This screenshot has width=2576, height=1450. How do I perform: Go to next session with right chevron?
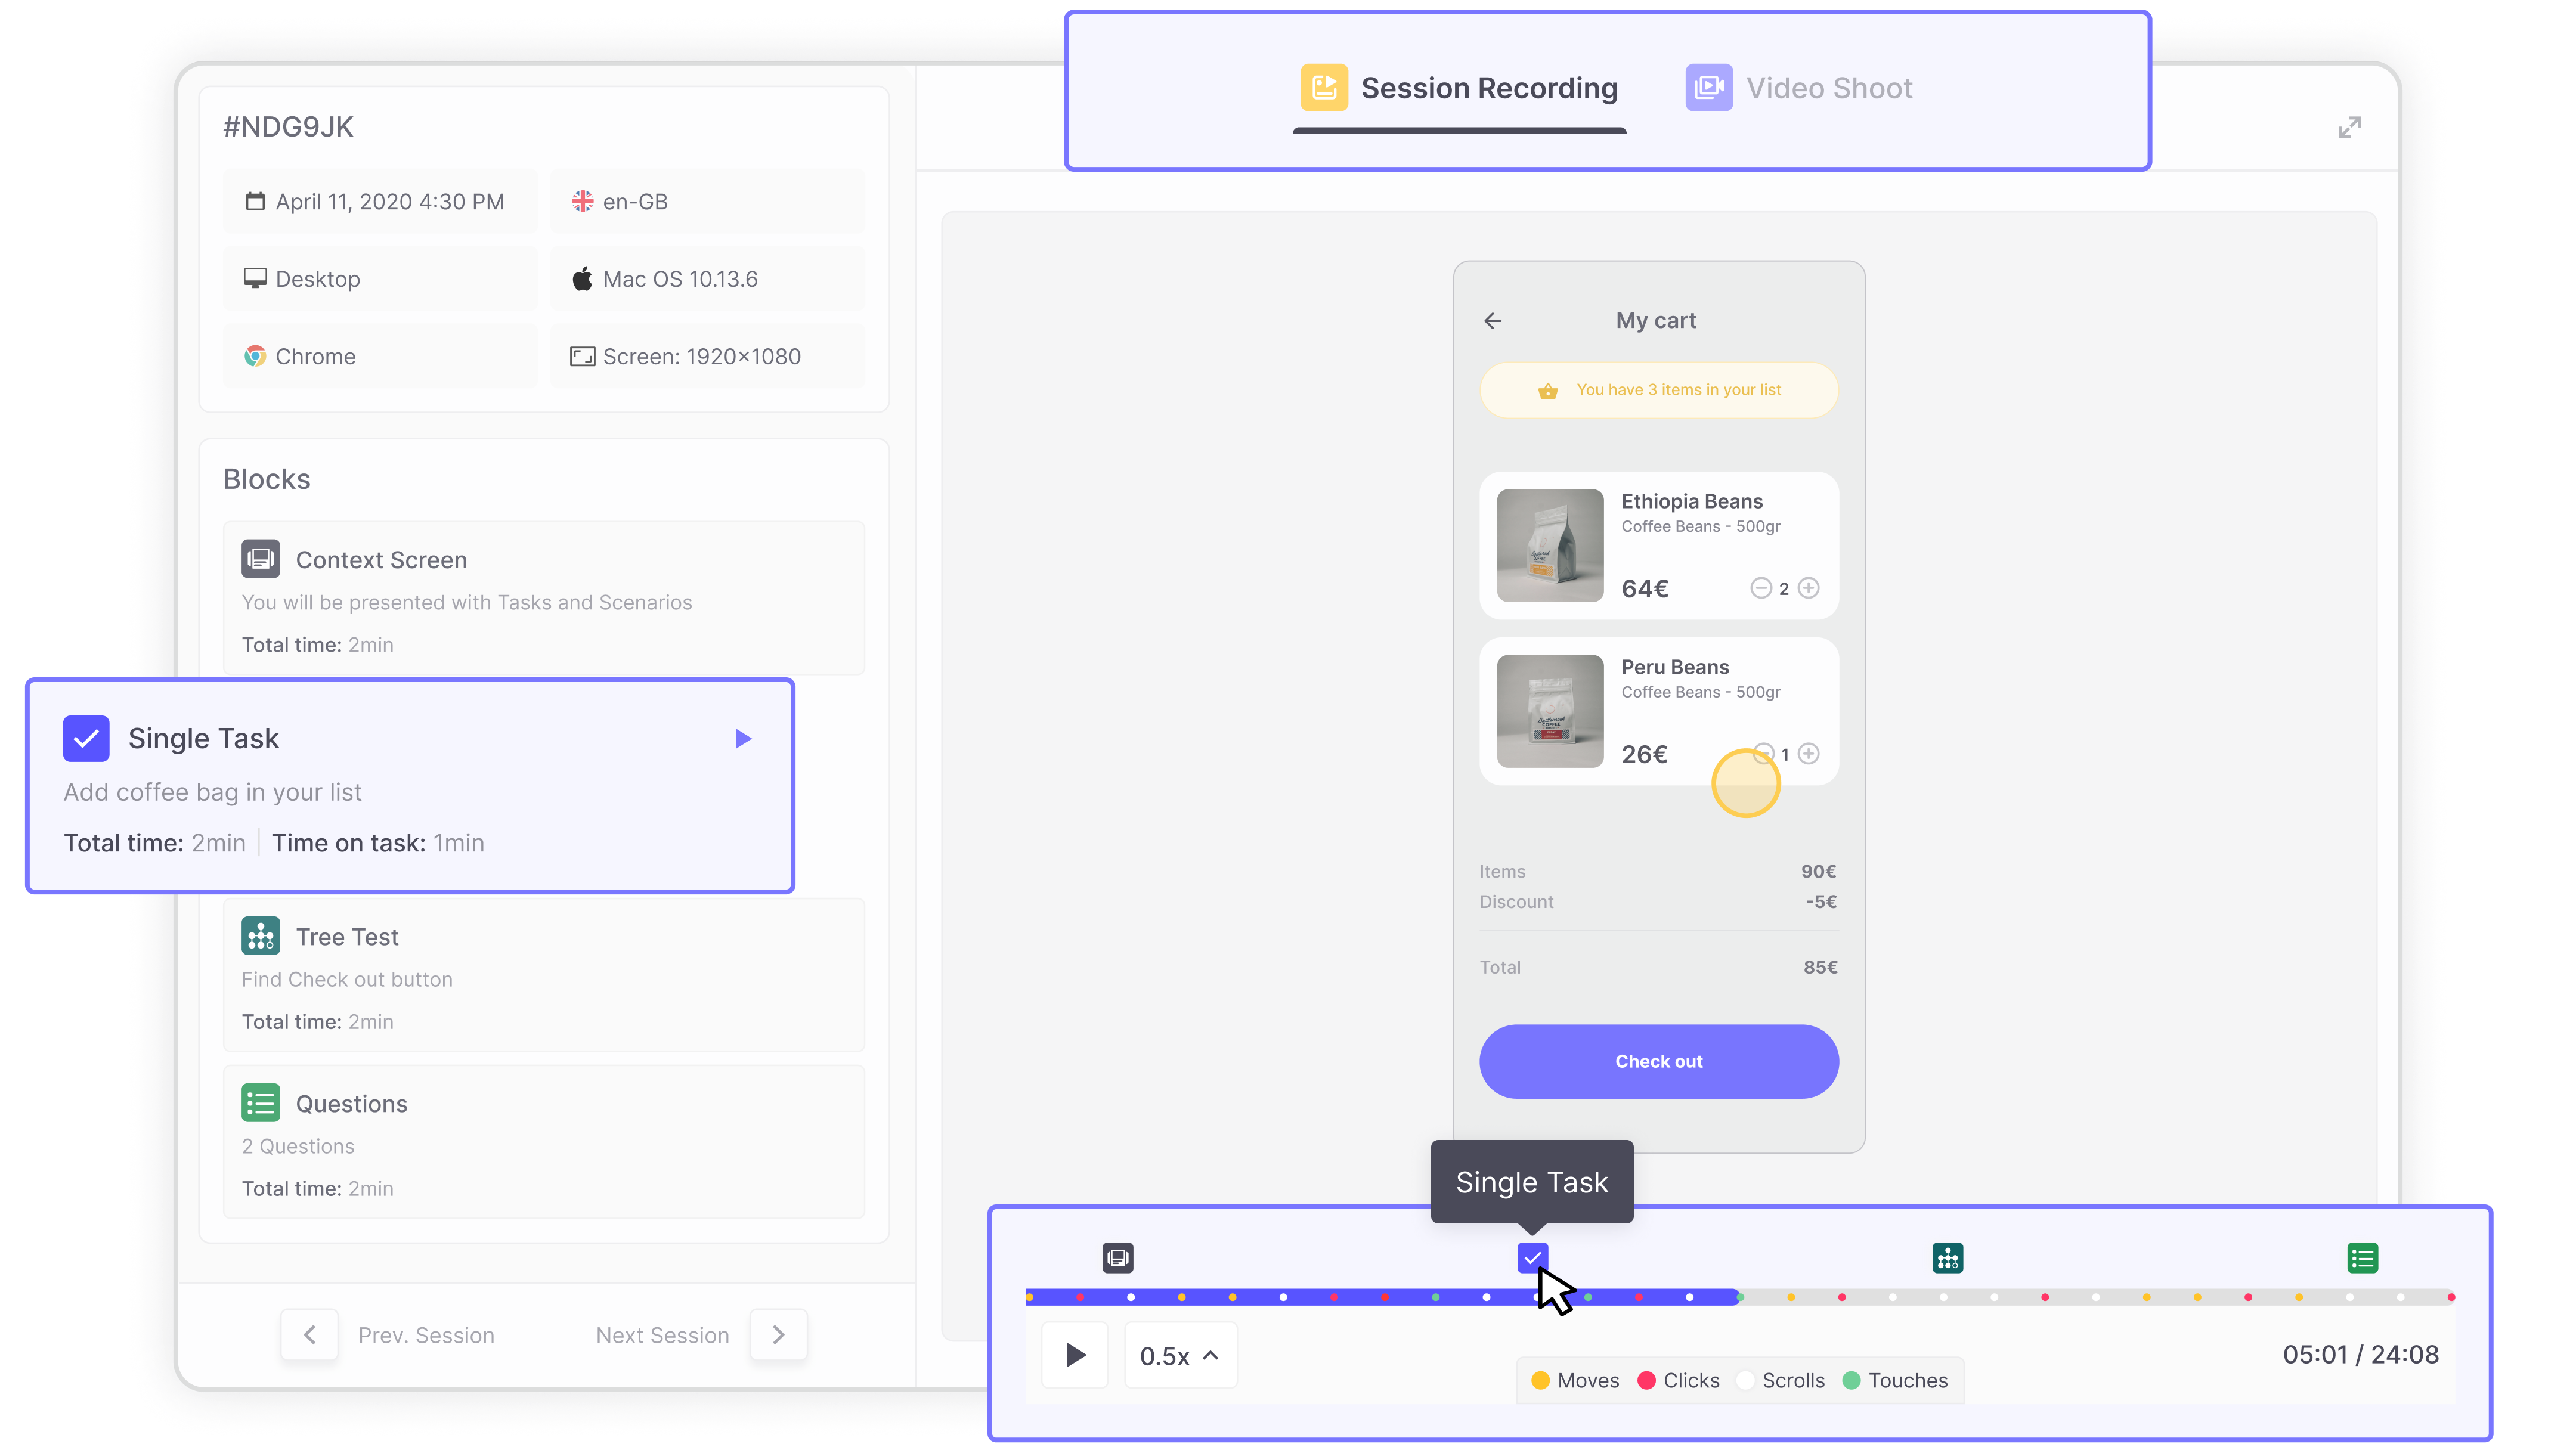(779, 1335)
